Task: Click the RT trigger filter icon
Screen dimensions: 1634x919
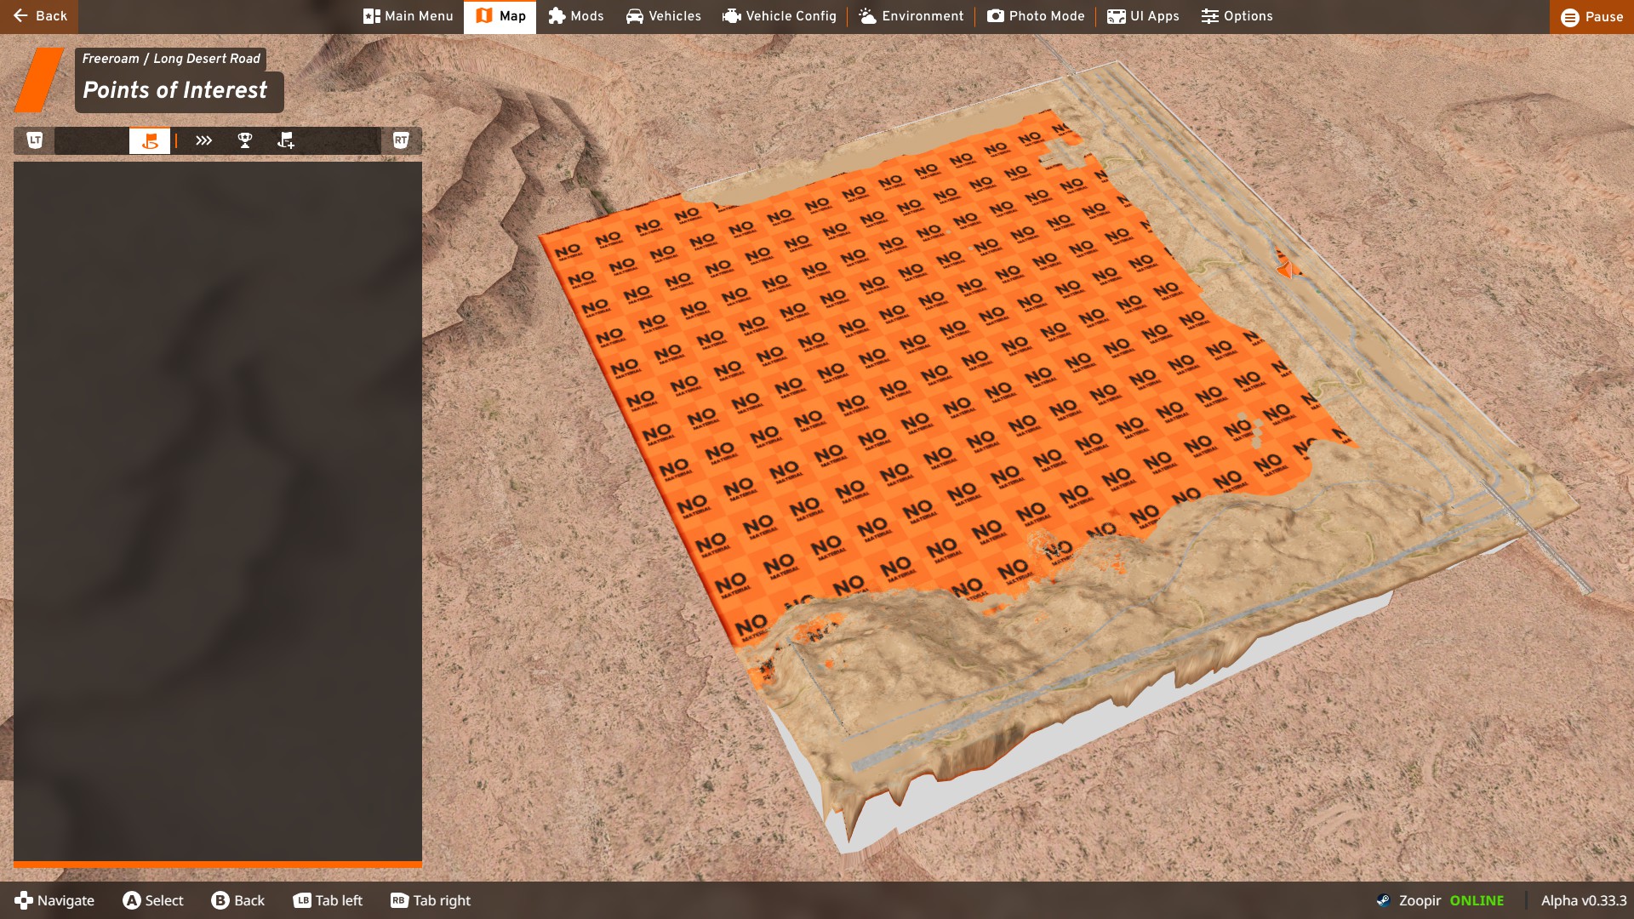Action: (401, 140)
